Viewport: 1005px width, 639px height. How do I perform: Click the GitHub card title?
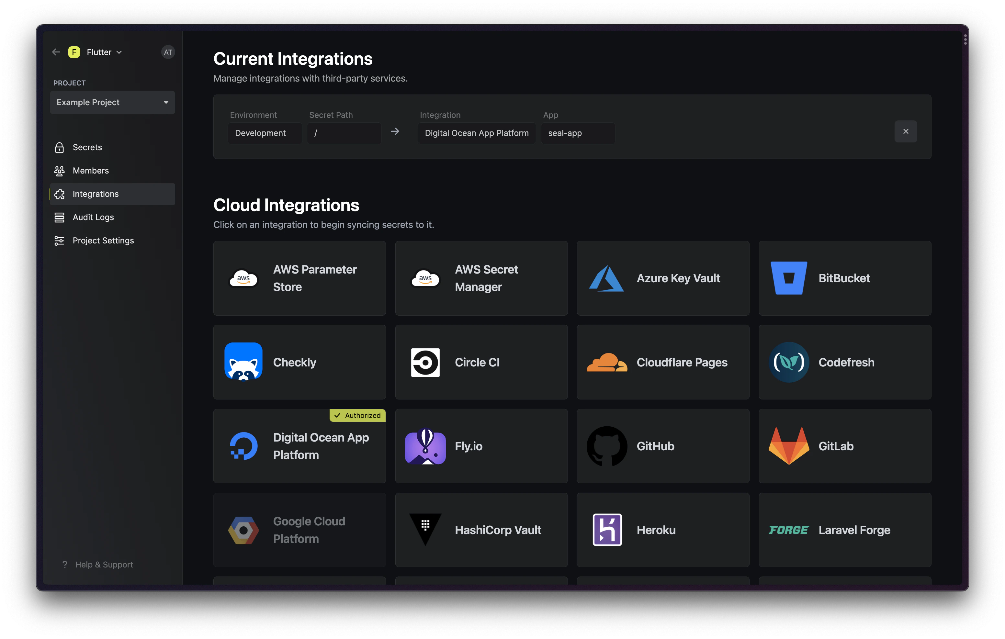pos(655,446)
